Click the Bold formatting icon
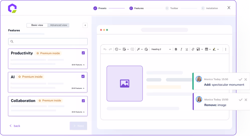Screen dimensions: 250x136 [176, 49]
